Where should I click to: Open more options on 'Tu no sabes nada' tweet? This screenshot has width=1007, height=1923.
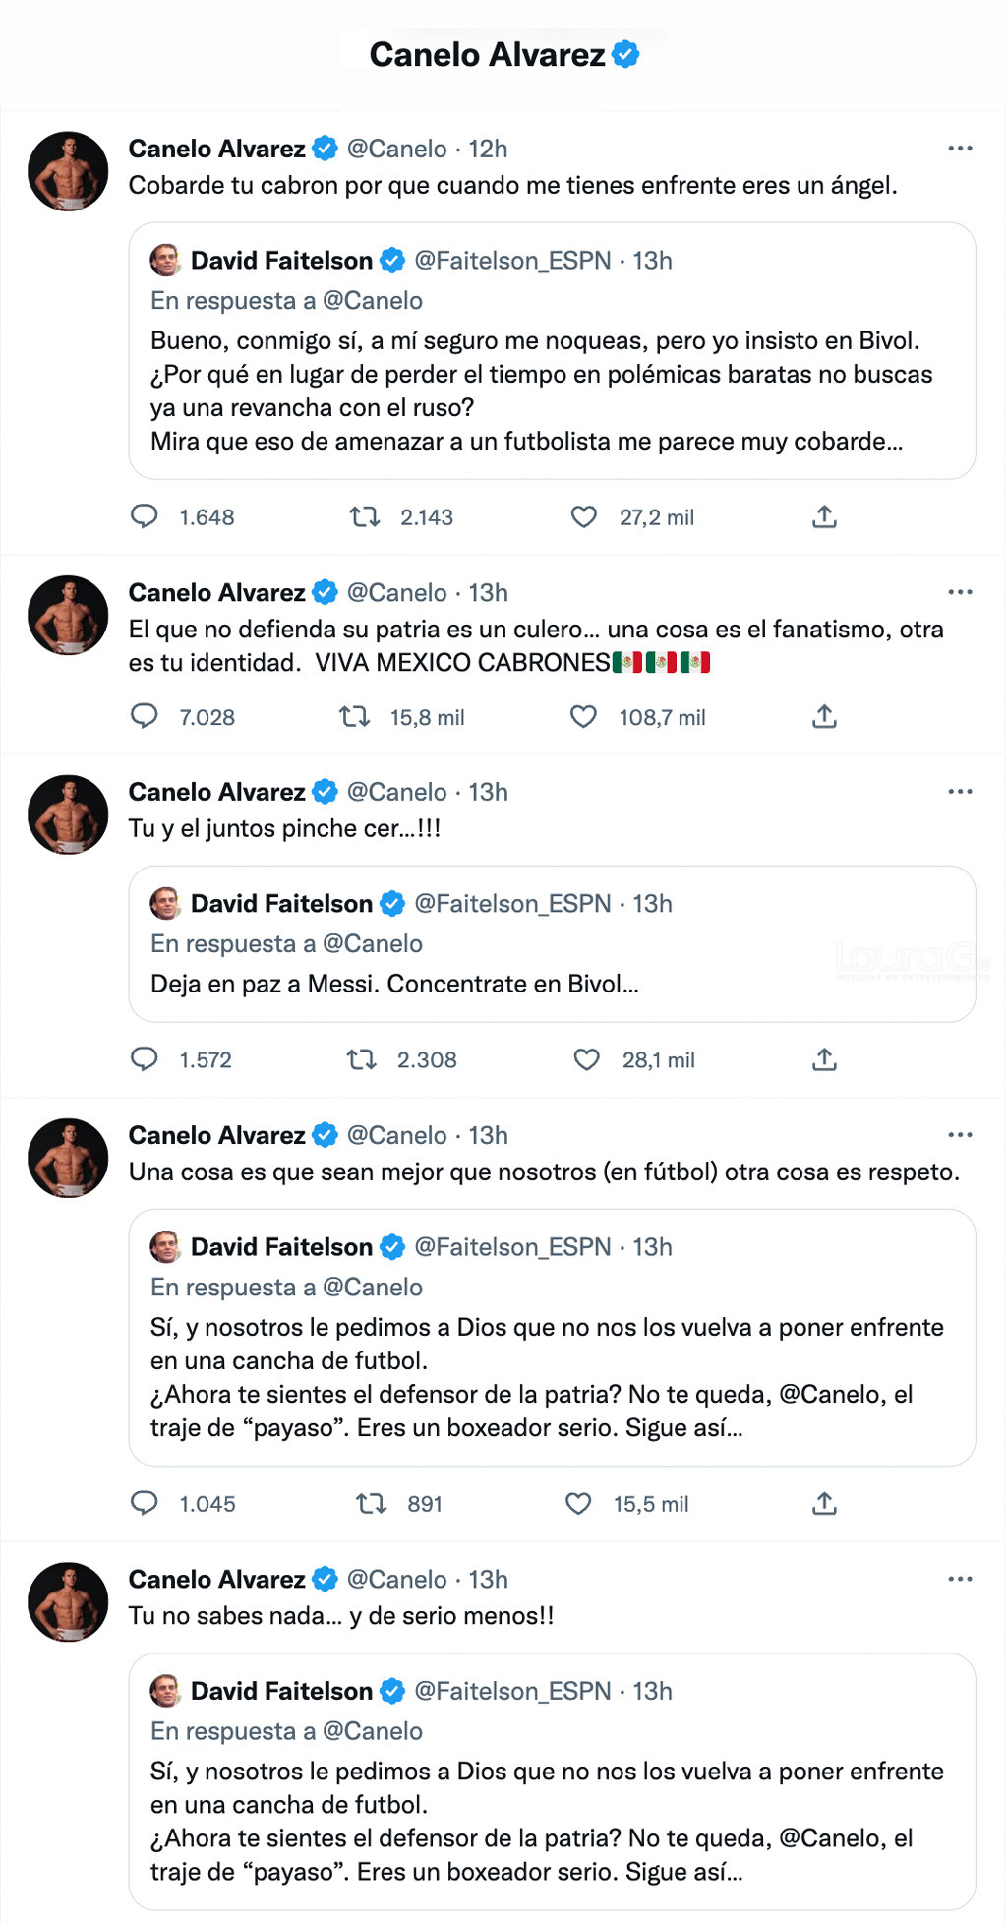click(960, 1579)
